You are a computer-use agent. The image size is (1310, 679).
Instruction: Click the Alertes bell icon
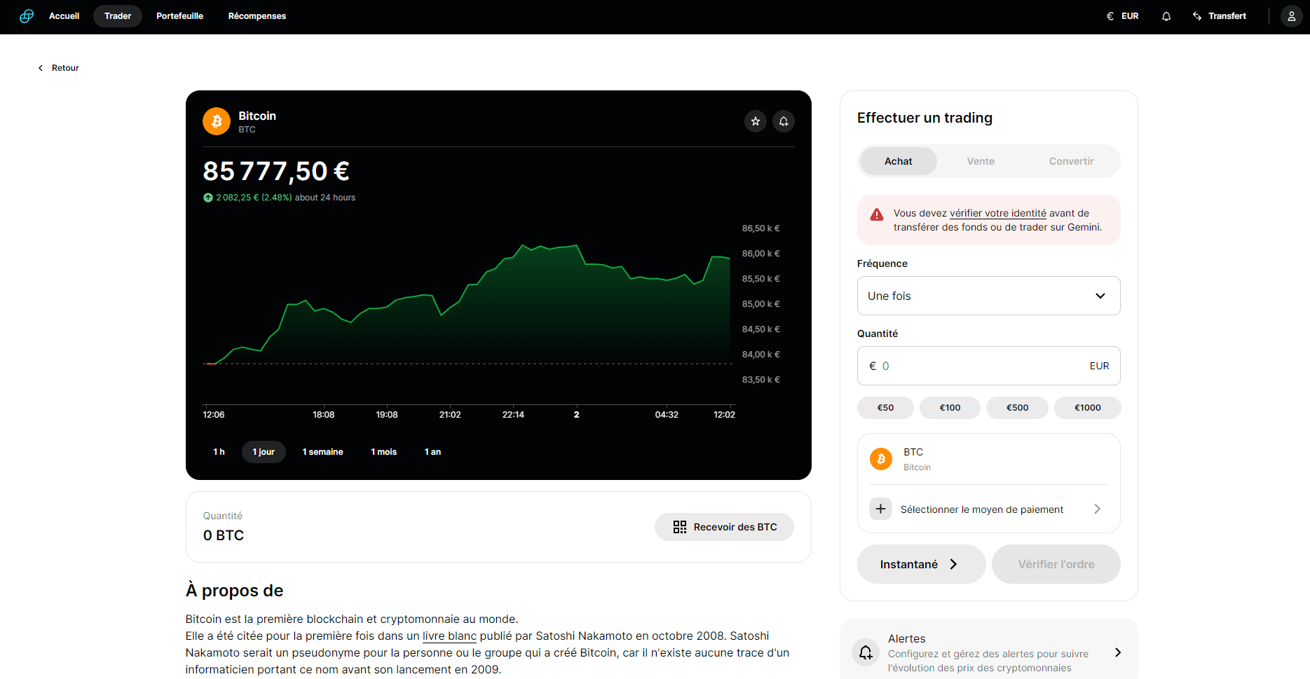866,652
